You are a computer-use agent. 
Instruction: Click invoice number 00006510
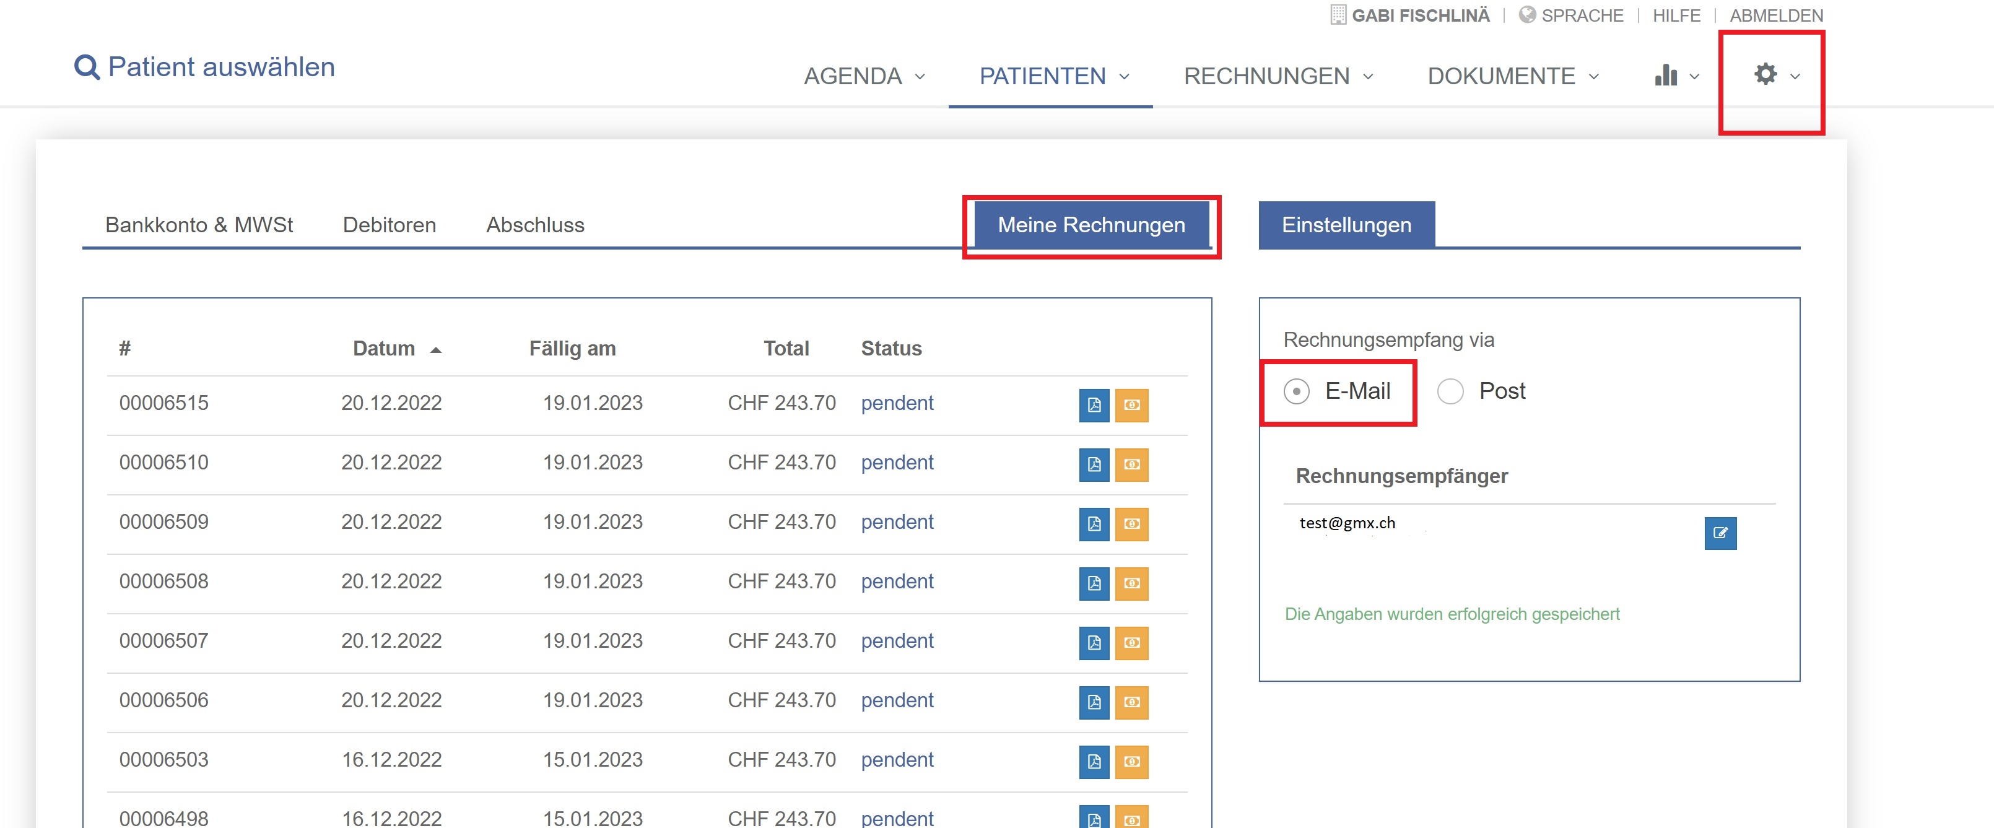click(x=163, y=463)
